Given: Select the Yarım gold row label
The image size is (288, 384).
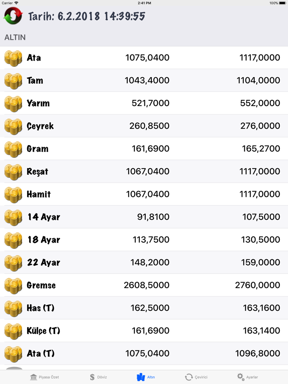Looking at the screenshot, I should pyautogui.click(x=38, y=103).
